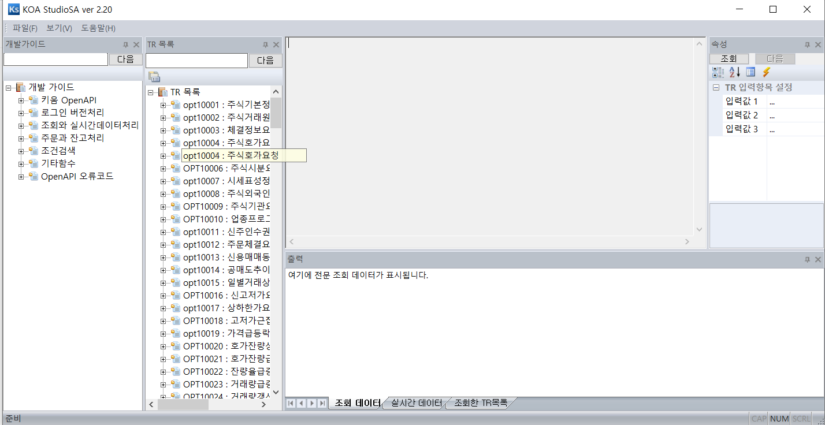
Task: Close the 속성 panel
Action: [x=818, y=44]
